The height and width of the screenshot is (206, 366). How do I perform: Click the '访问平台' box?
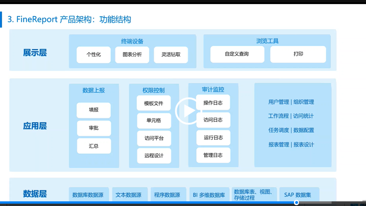pyautogui.click(x=154, y=138)
